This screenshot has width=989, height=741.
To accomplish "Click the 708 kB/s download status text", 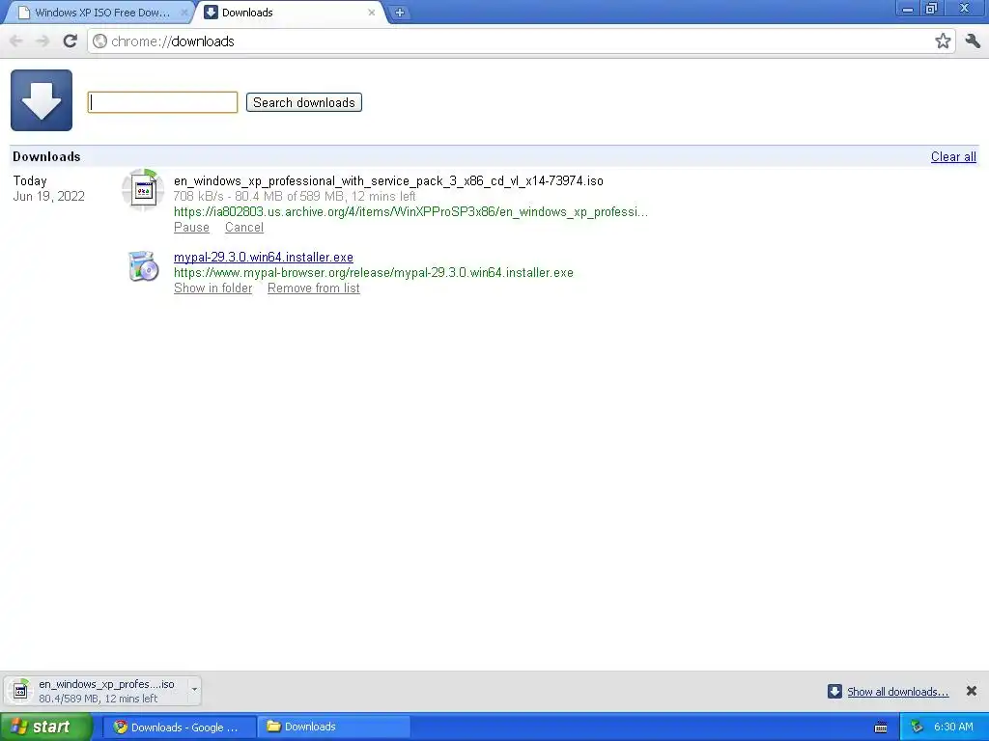I will pyautogui.click(x=295, y=196).
